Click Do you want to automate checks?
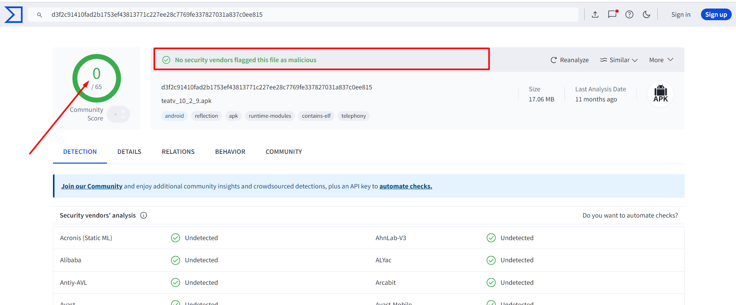The height and width of the screenshot is (305, 736). [x=630, y=215]
